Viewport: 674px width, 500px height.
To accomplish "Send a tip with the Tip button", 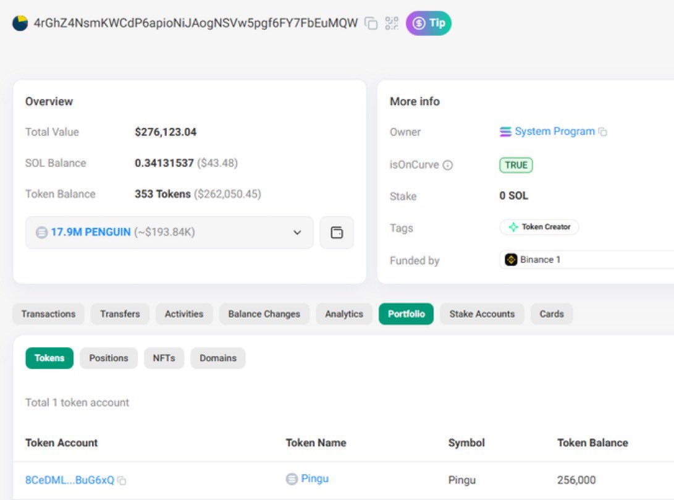I will coord(429,23).
